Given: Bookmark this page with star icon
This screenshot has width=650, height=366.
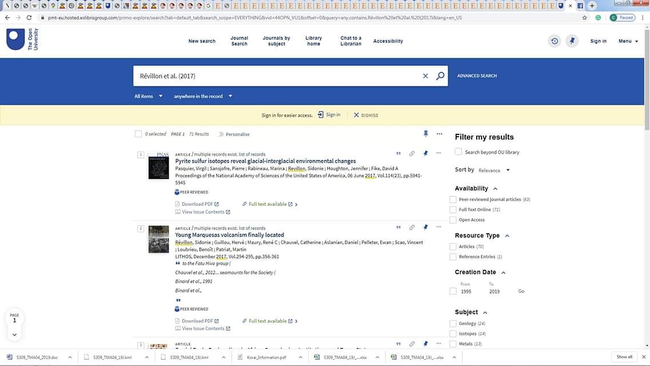Looking at the screenshot, I should tap(584, 18).
